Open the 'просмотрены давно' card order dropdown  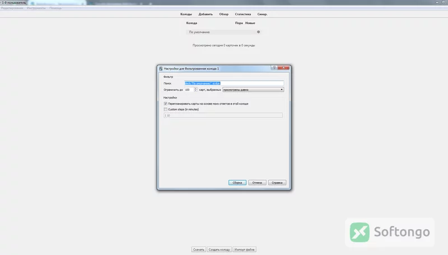click(253, 89)
